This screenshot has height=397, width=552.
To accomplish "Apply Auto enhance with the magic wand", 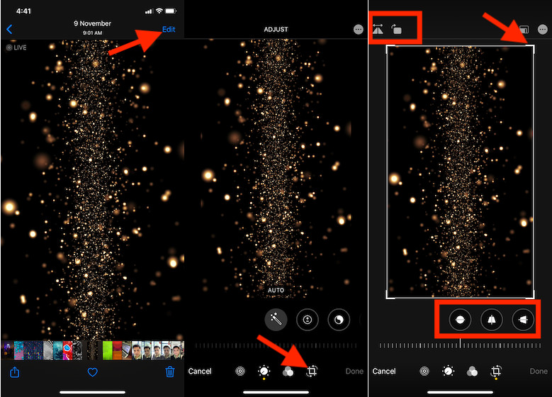I will [276, 320].
